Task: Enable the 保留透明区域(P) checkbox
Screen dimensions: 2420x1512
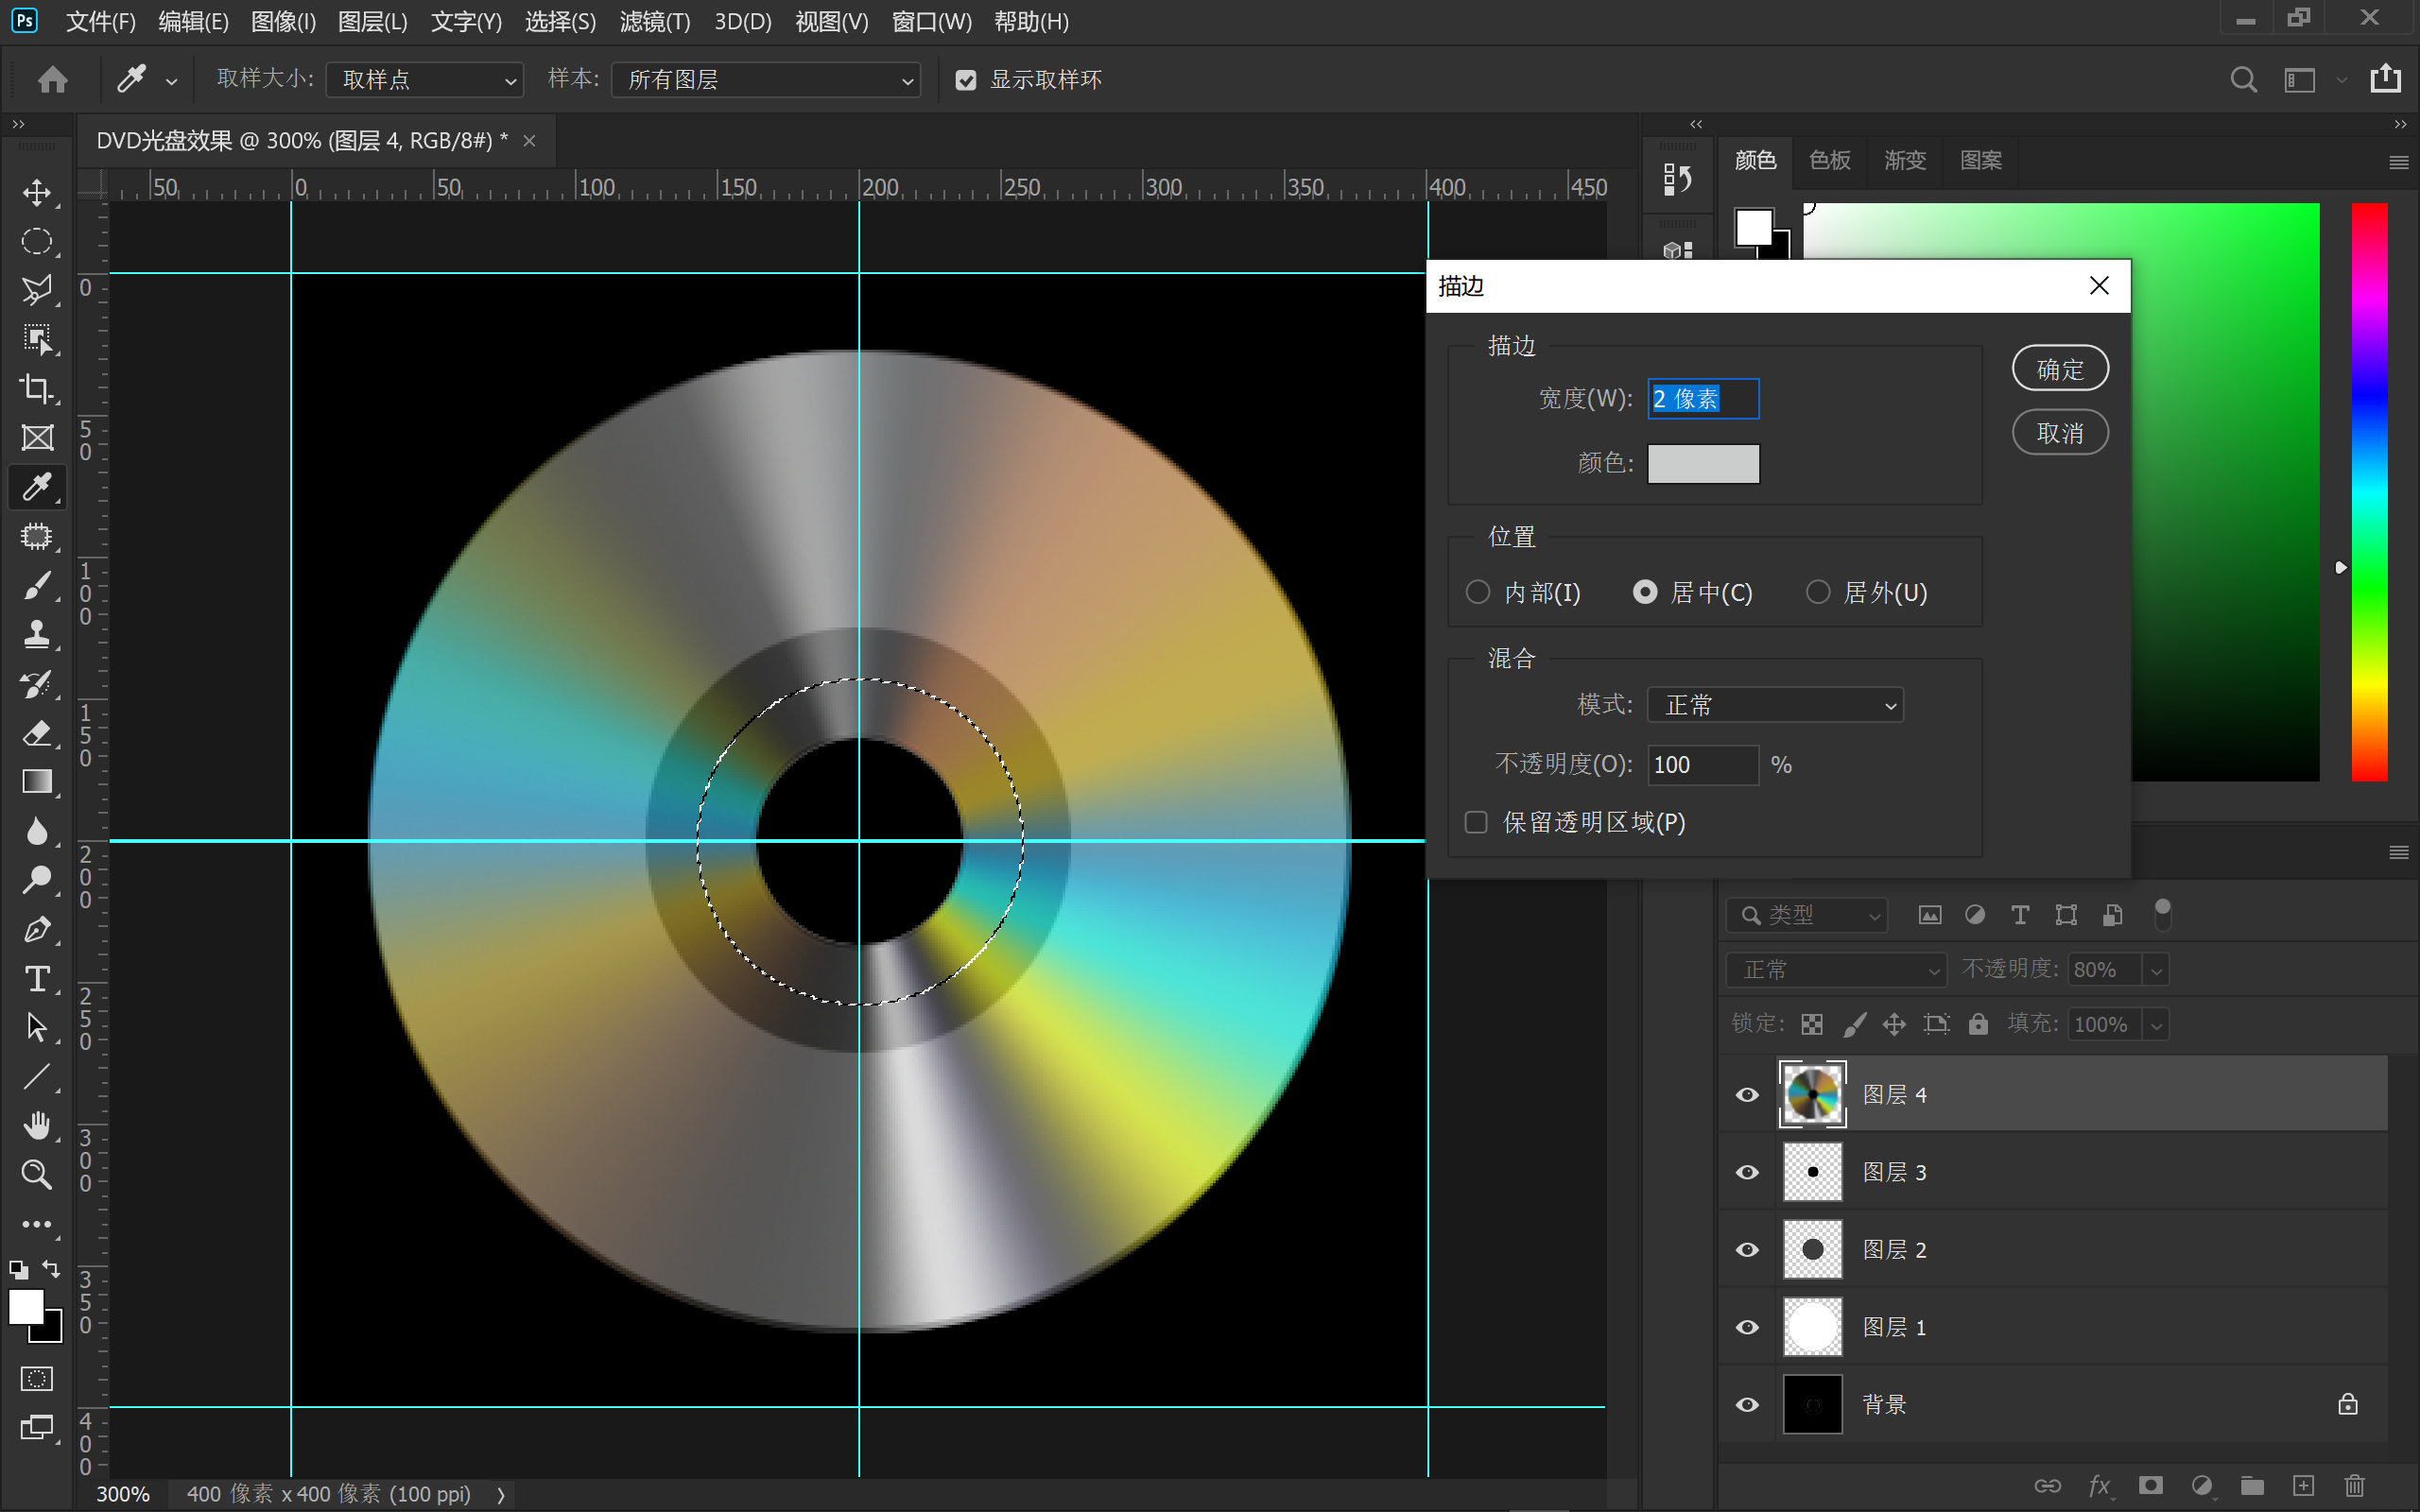Action: [1476, 822]
